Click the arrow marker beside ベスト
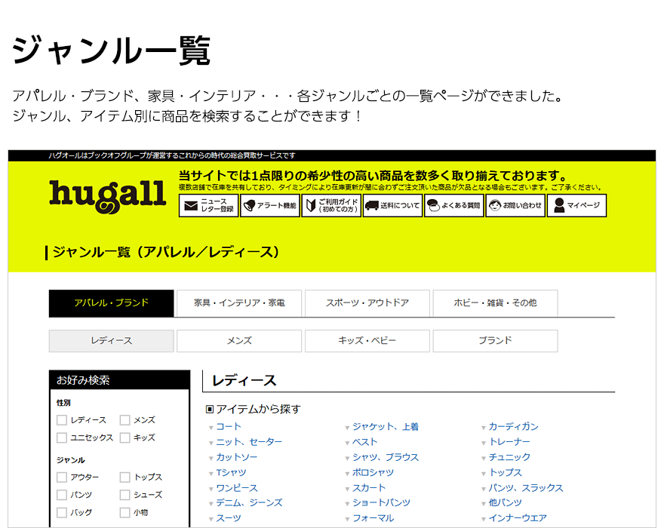Screen dimensions: 664x528 click(347, 443)
